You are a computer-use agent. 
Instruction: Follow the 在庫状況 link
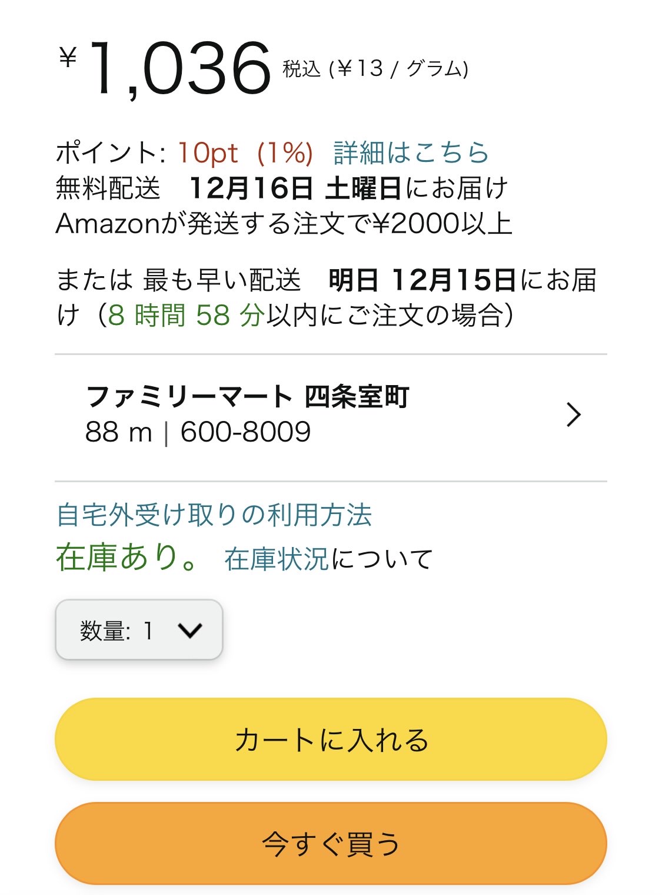pyautogui.click(x=276, y=559)
